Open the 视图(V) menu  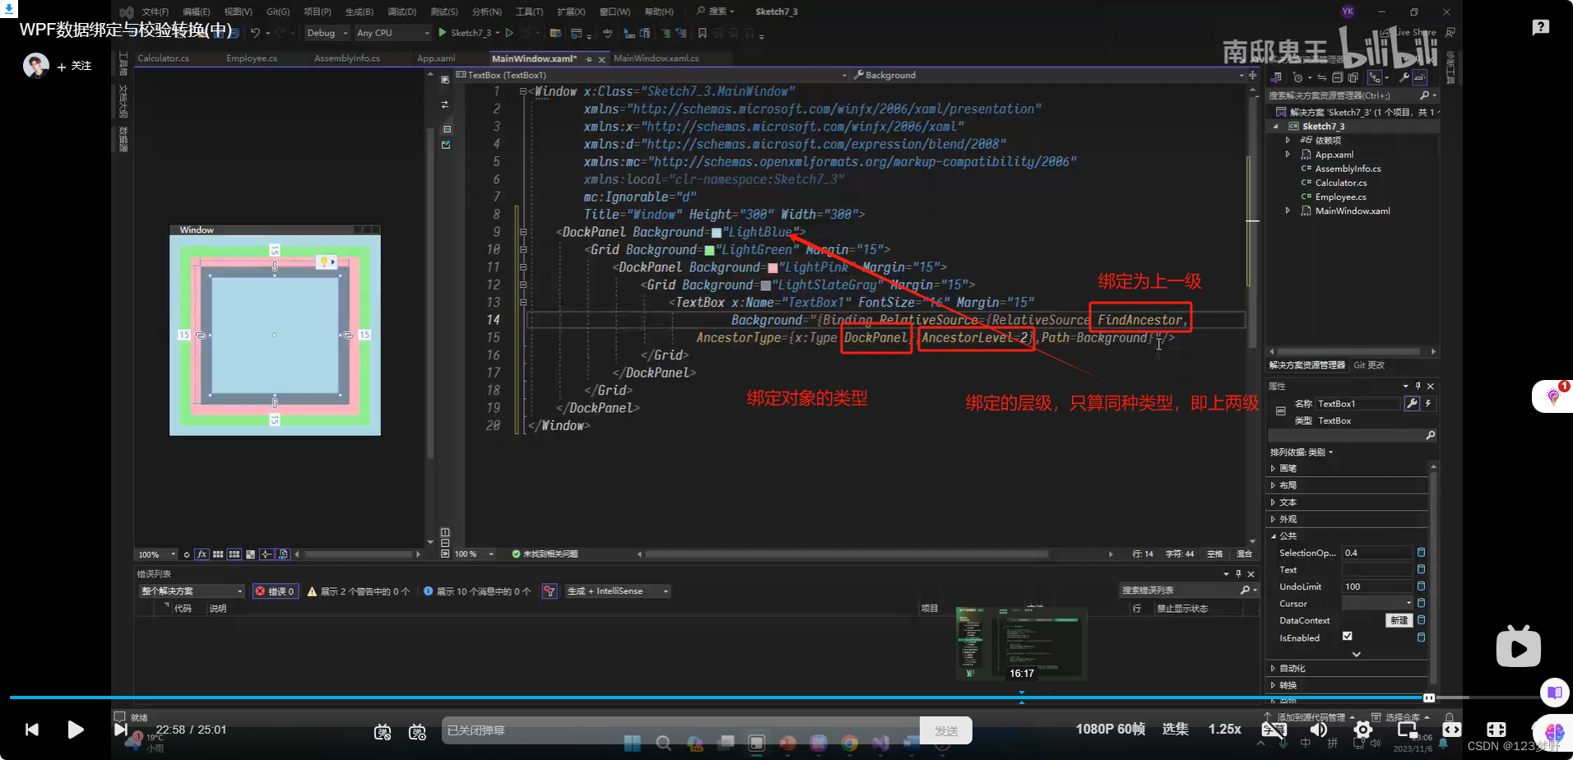click(x=238, y=12)
